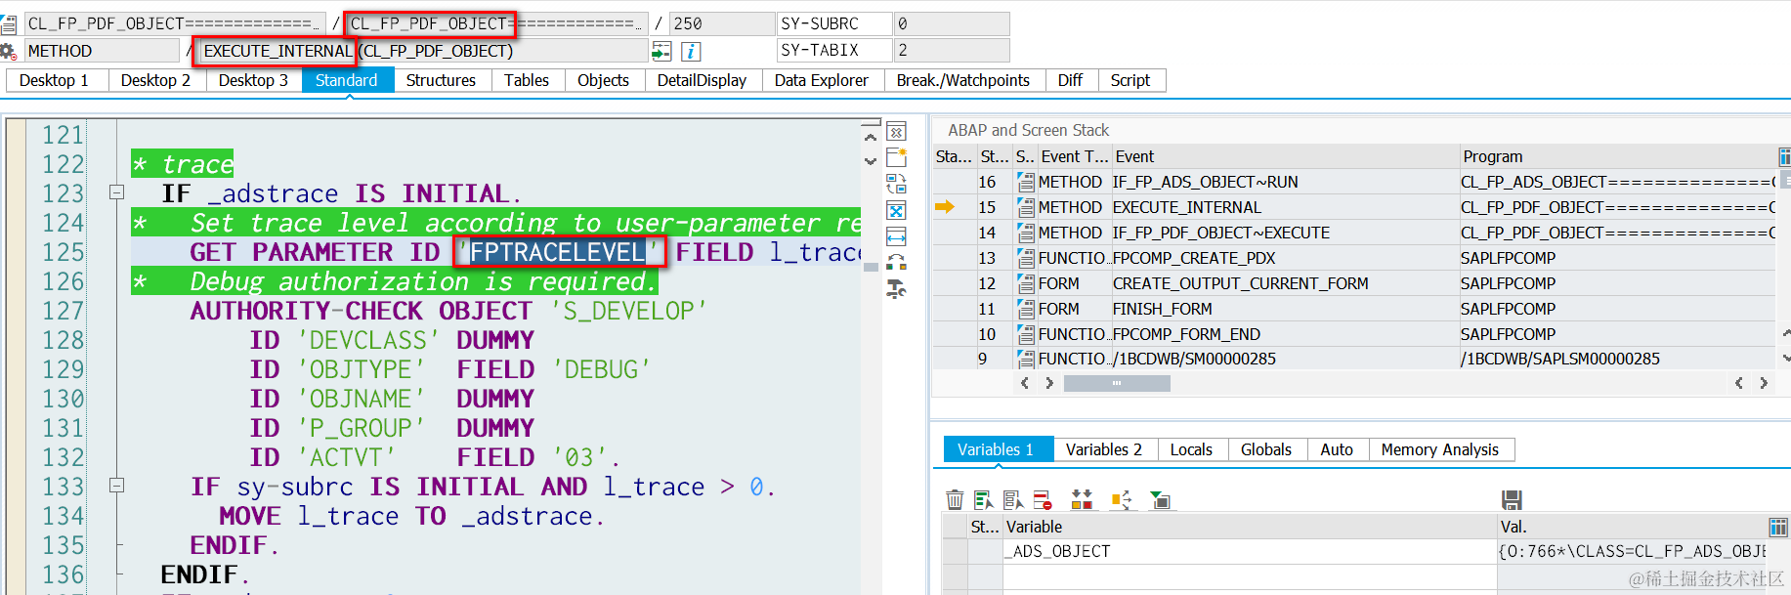Click 'FPTRACELEVEL' text in line 125
Viewport: 1791px width, 595px height.
click(x=559, y=252)
